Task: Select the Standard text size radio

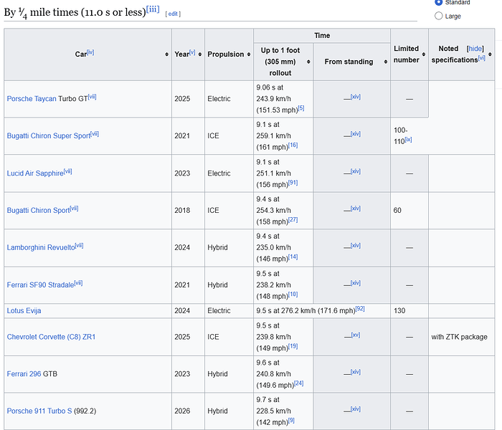Action: click(439, 2)
